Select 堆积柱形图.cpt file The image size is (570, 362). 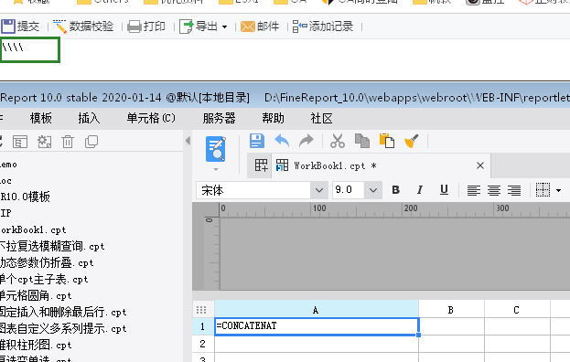tap(36, 345)
